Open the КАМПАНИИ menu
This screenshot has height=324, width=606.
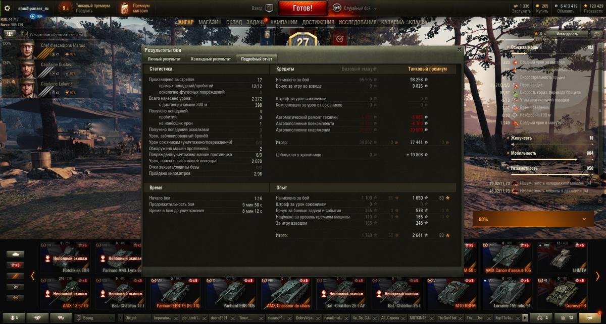(x=284, y=22)
